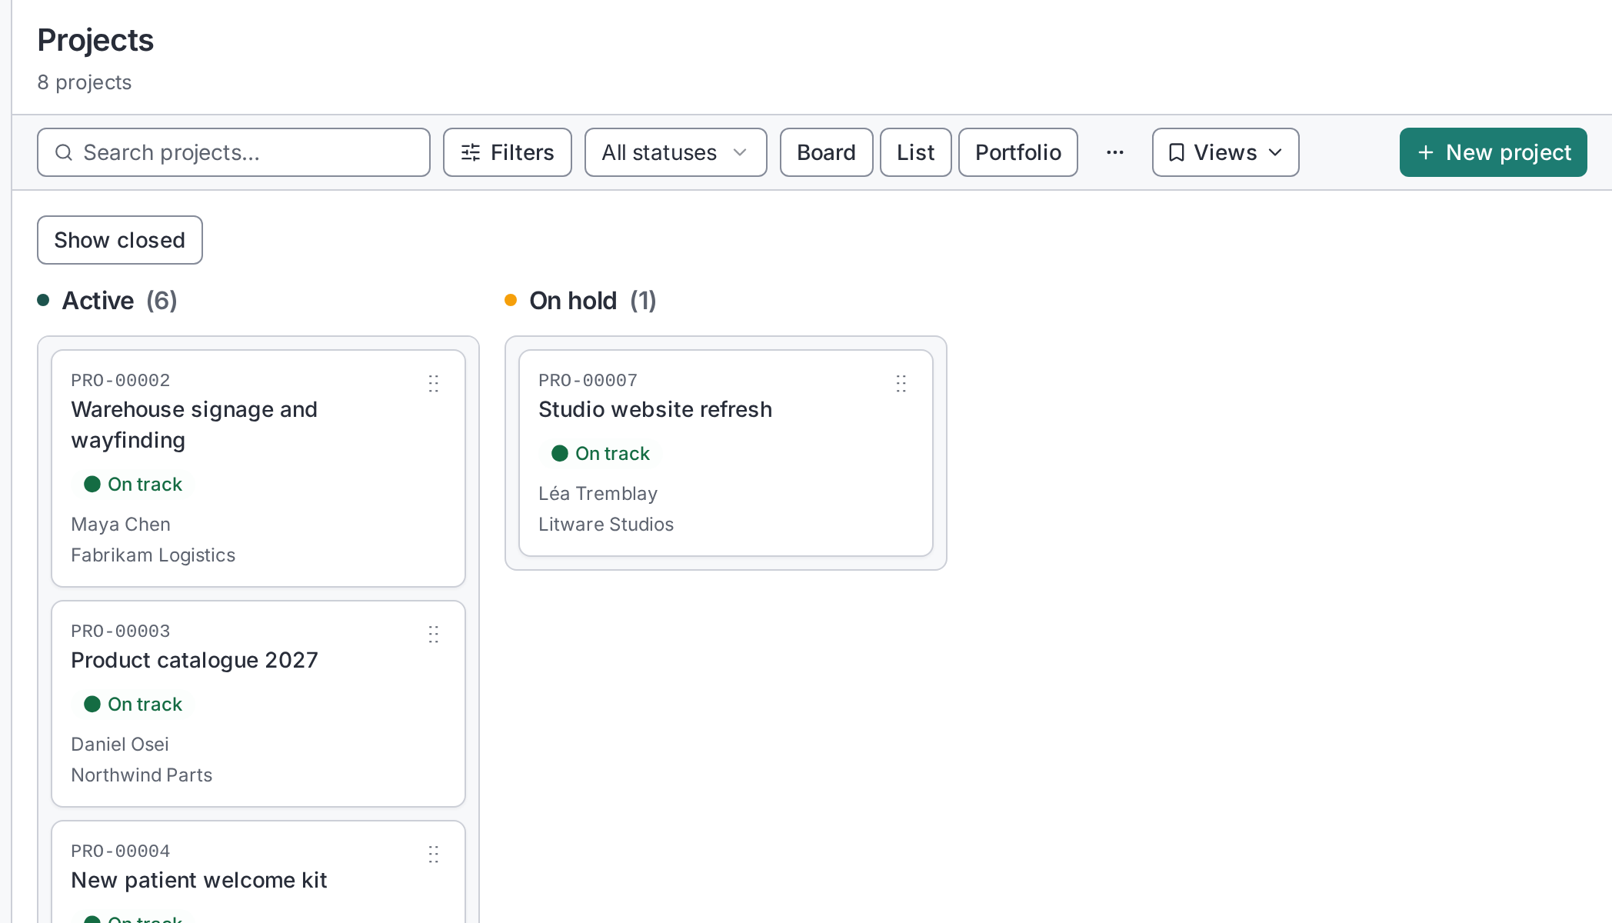
Task: Create a New project
Action: tap(1494, 152)
